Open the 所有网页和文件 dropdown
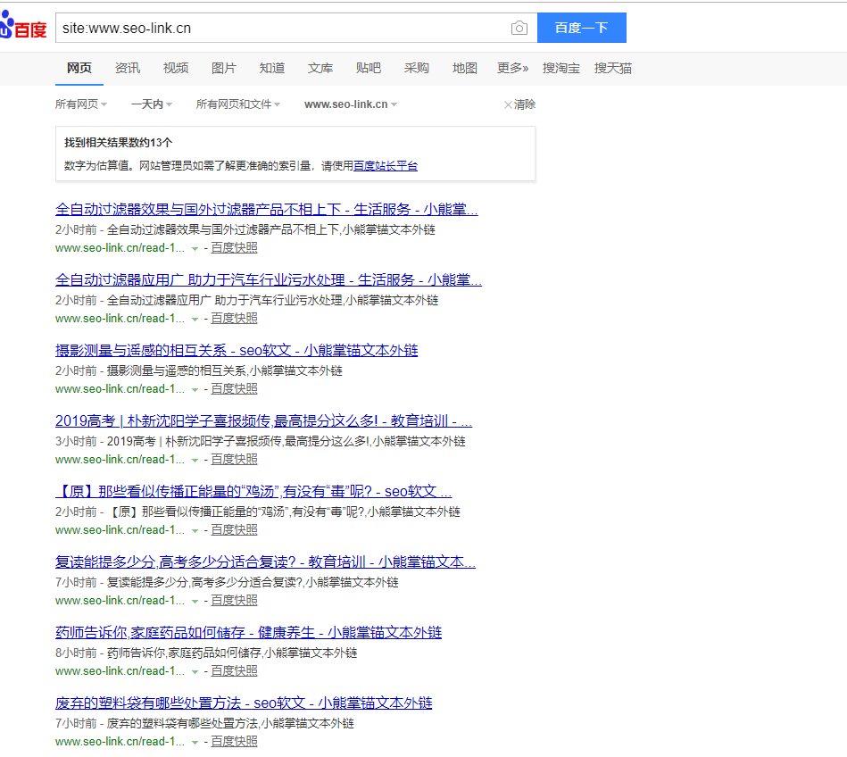847x757 pixels. coord(238,104)
